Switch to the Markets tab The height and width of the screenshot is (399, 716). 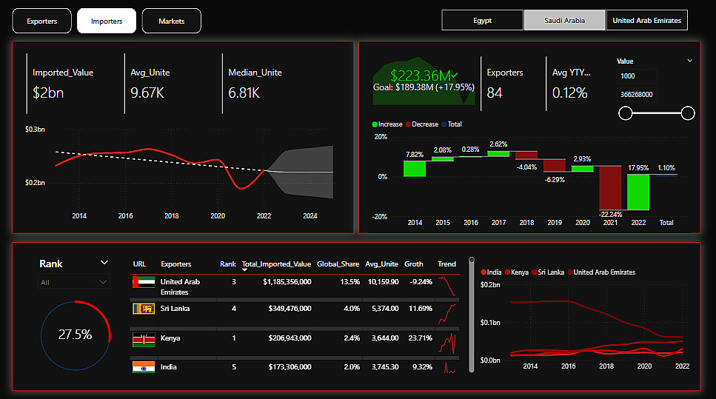[172, 21]
